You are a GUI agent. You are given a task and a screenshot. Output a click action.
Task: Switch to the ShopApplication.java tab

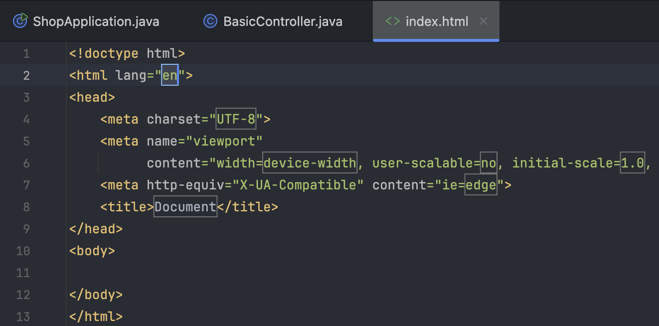[96, 21]
